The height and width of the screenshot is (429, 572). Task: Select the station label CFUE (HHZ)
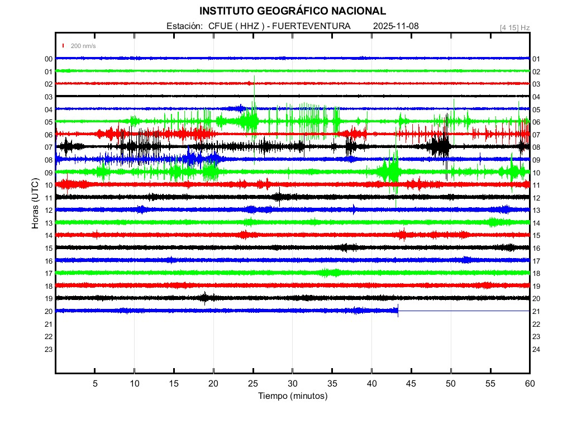point(232,26)
